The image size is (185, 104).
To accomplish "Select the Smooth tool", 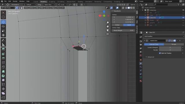I will [x=3, y=80].
